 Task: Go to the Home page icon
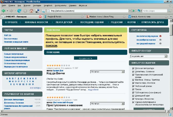click(x=31, y=11)
